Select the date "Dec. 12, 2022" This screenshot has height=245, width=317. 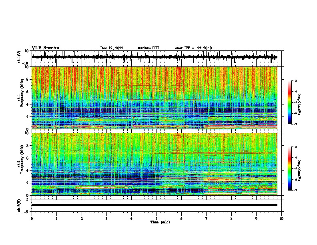(x=112, y=48)
